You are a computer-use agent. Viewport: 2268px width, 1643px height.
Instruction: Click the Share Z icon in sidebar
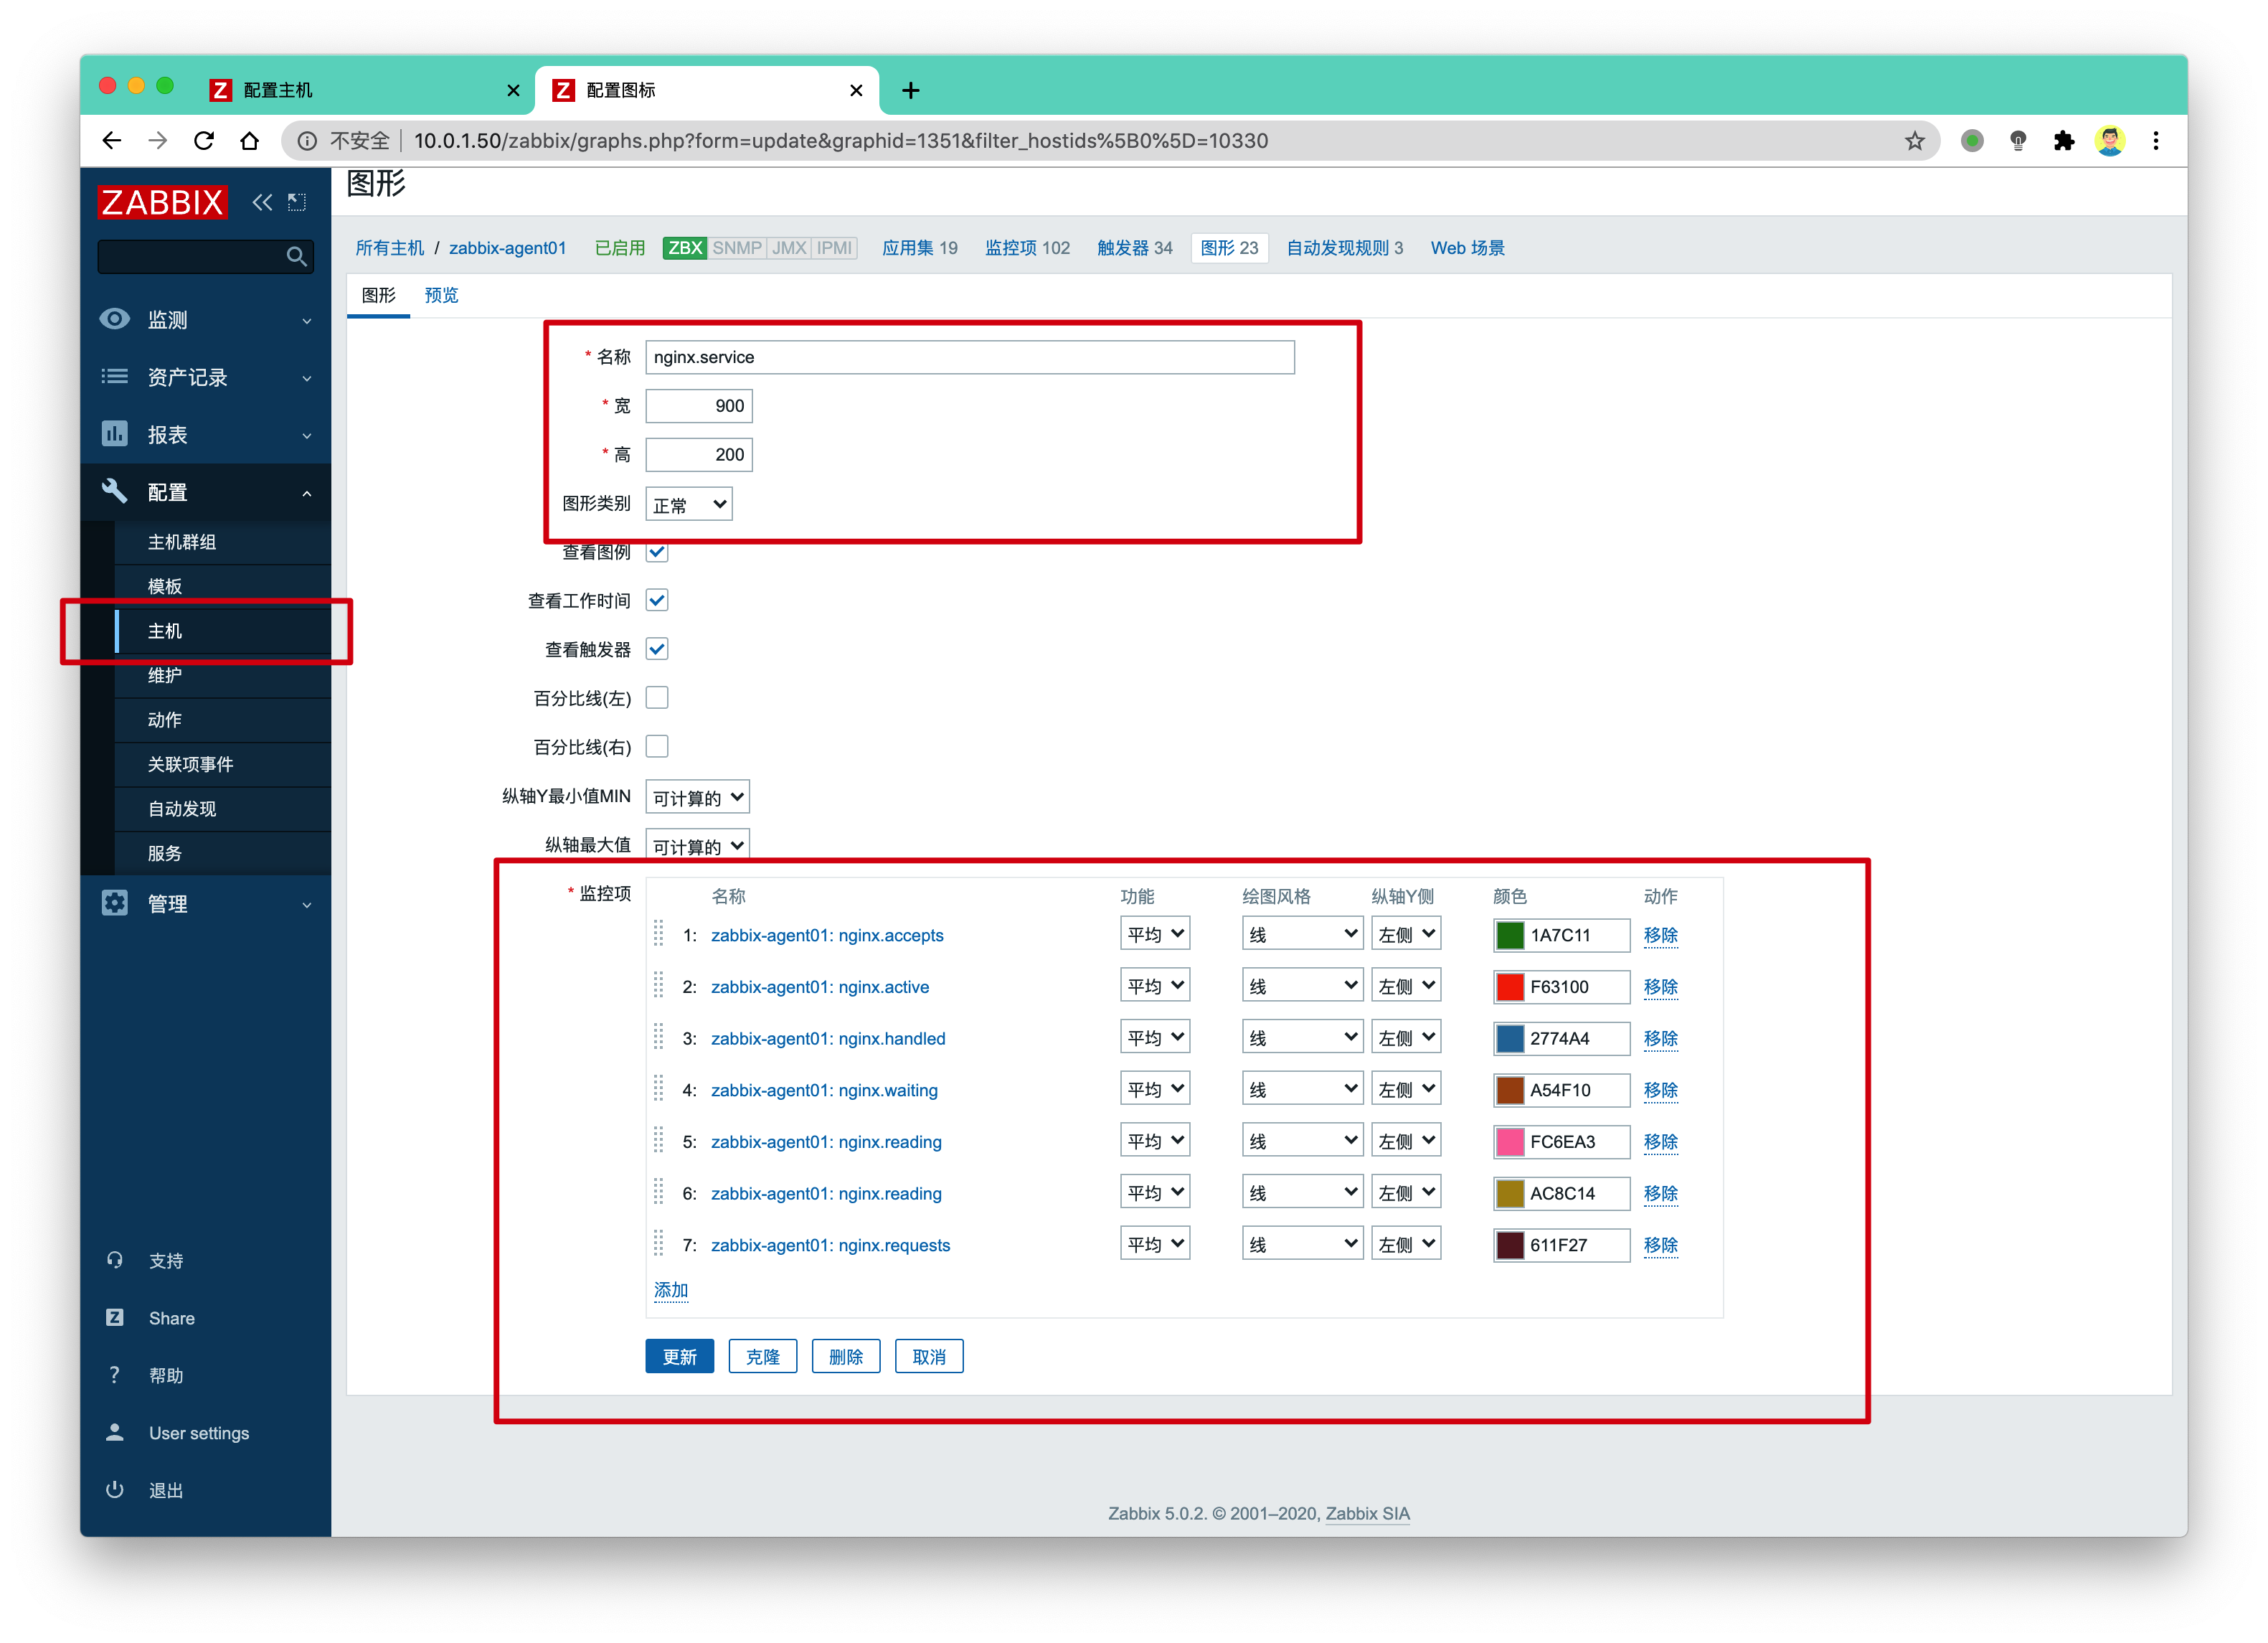click(115, 1318)
